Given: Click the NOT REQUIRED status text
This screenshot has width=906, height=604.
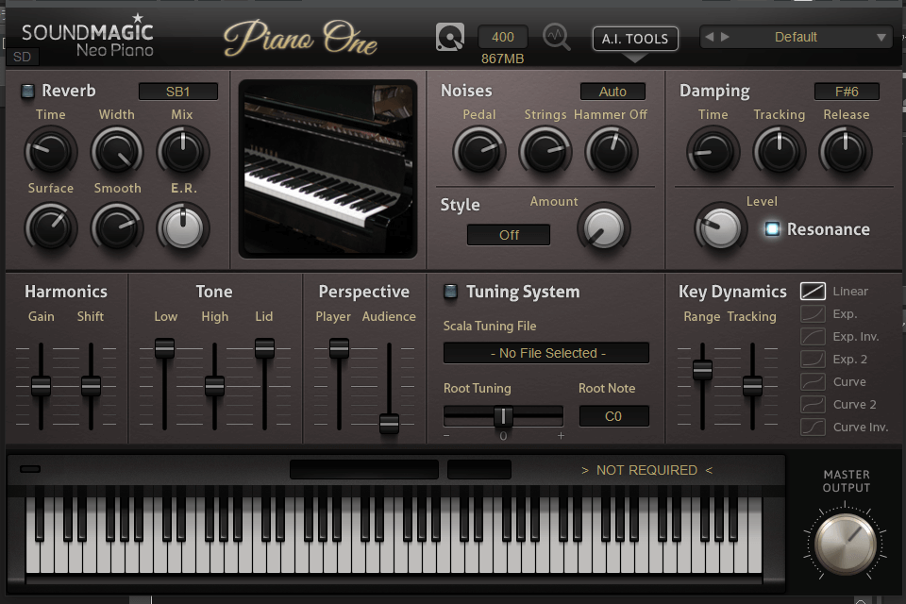Looking at the screenshot, I should click(x=646, y=470).
